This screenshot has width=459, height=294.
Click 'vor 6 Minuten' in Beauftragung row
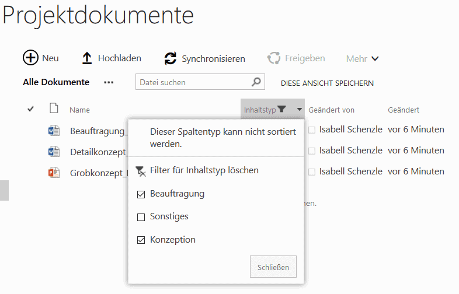[x=416, y=129]
